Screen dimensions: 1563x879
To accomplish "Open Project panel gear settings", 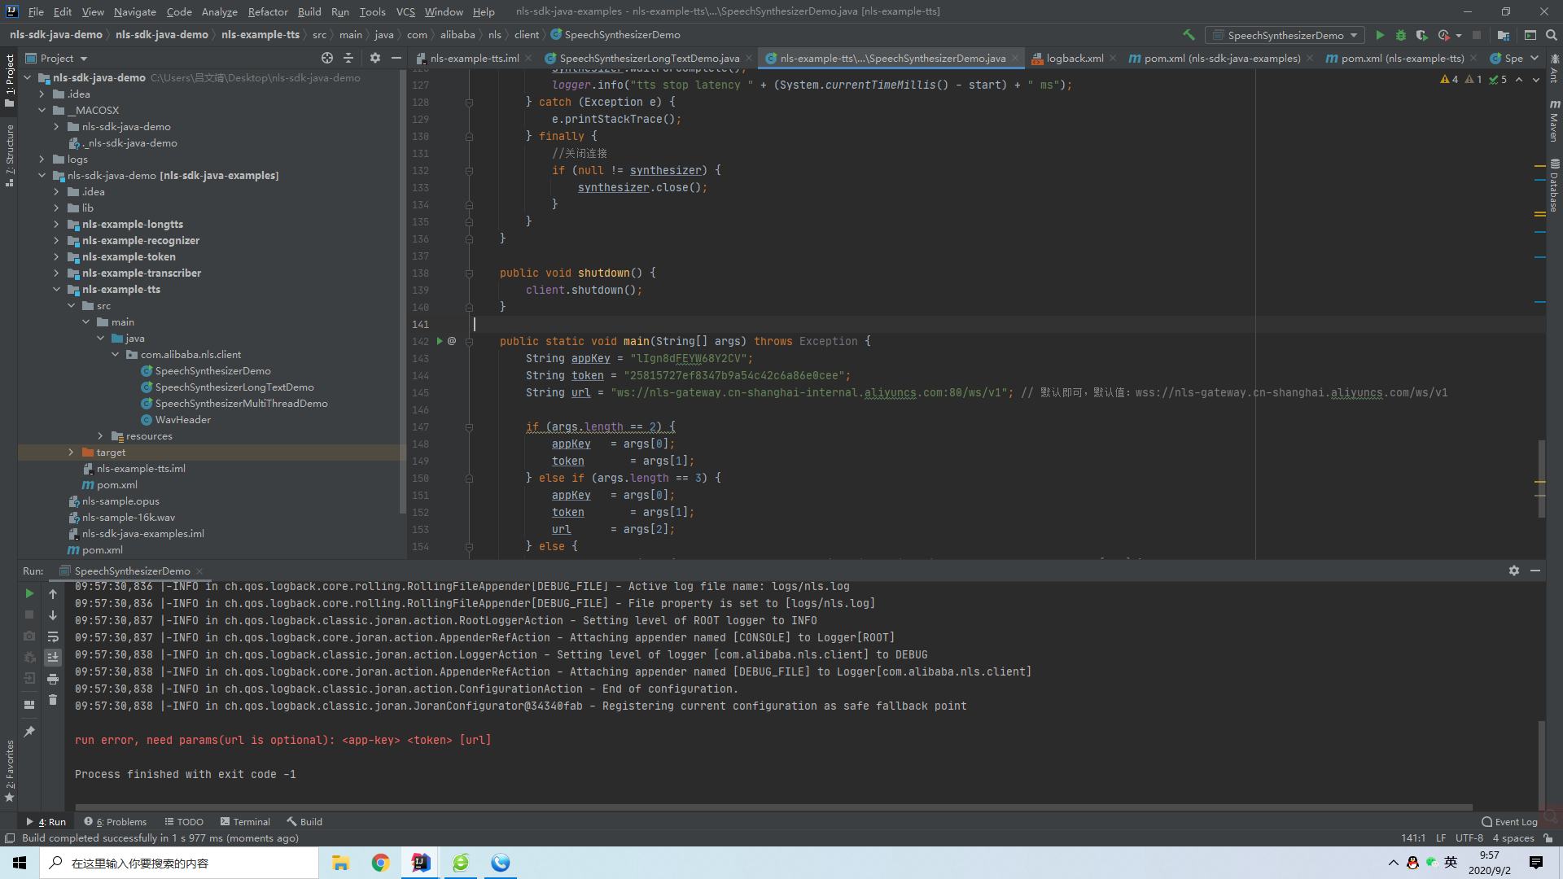I will click(375, 58).
